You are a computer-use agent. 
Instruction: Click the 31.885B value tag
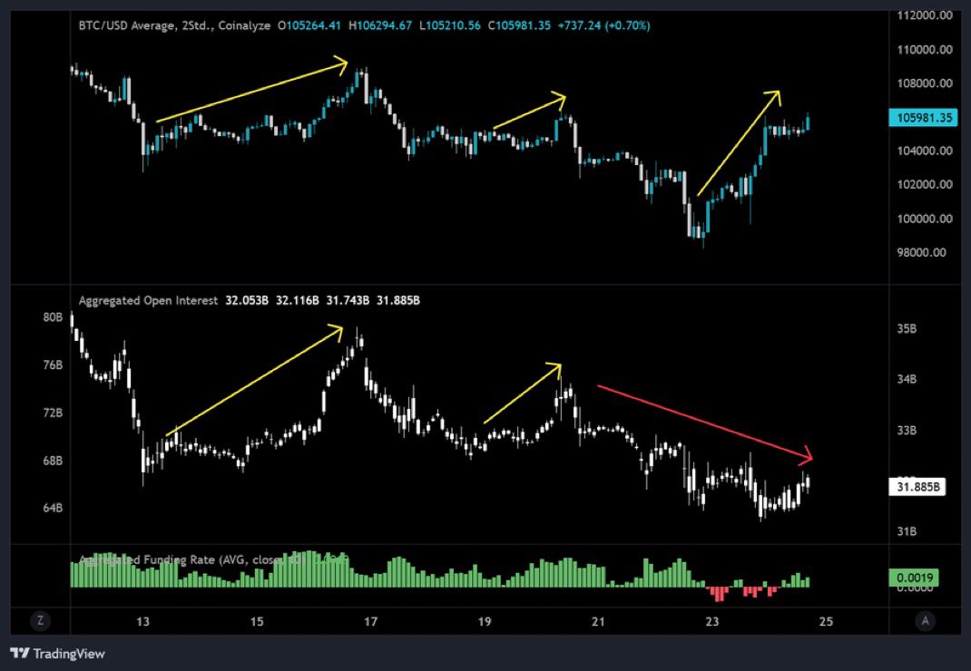(x=917, y=487)
